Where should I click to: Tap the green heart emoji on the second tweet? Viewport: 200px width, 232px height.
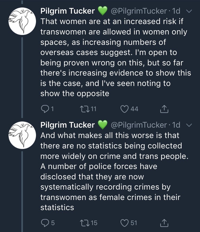click(103, 125)
